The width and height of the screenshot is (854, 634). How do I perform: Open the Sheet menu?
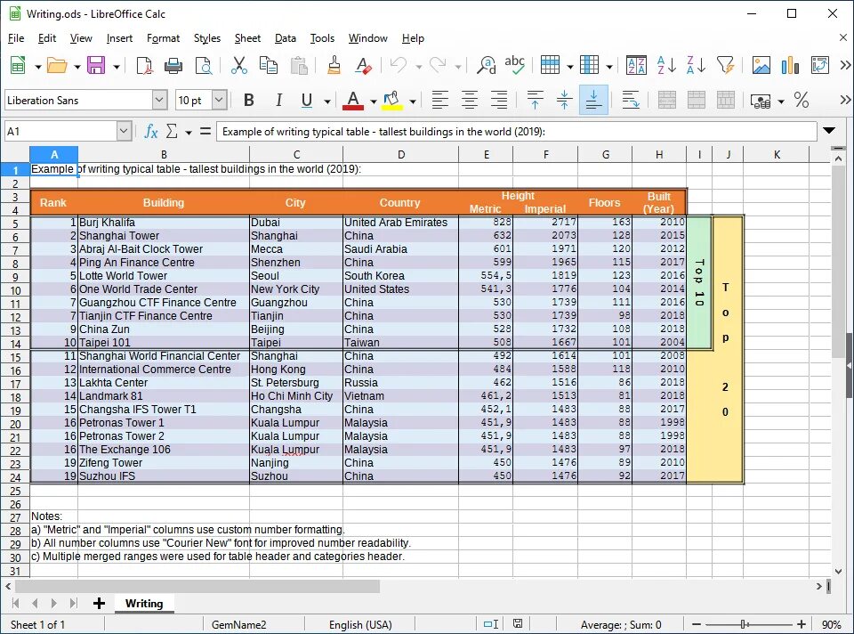point(247,38)
